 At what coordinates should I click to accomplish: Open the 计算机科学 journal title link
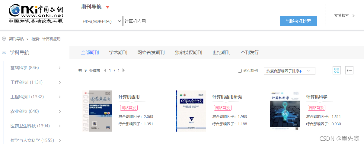[x=317, y=97]
